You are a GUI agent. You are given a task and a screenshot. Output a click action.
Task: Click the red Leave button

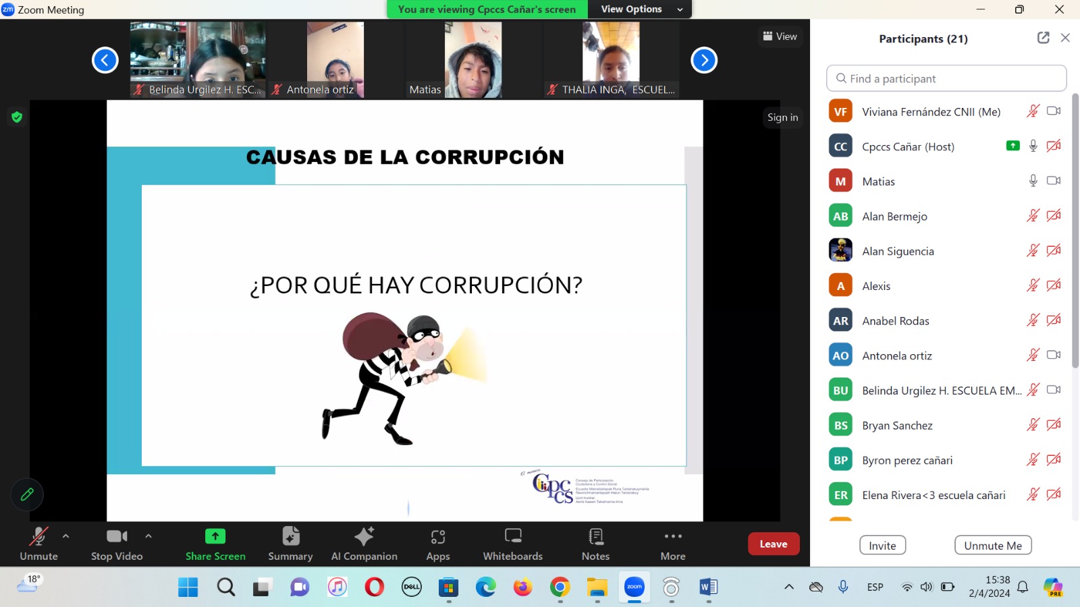click(773, 544)
